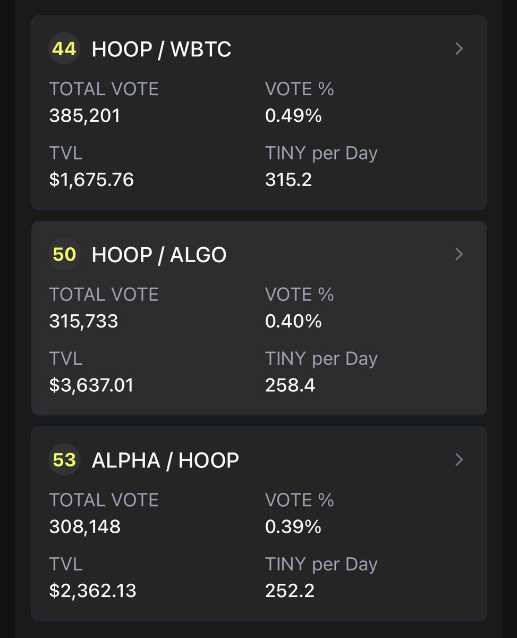
Task: Select vote percentage 0.49%
Action: pos(293,116)
